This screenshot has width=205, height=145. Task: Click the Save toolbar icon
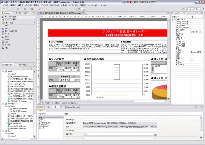[x=9, y=9]
